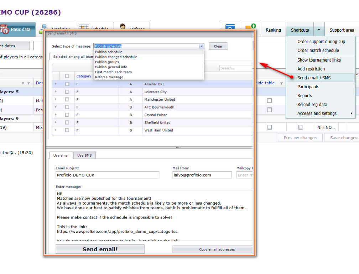This screenshot has width=359, height=274.
Task: Click inside the Enter message text area
Action: 154,215
